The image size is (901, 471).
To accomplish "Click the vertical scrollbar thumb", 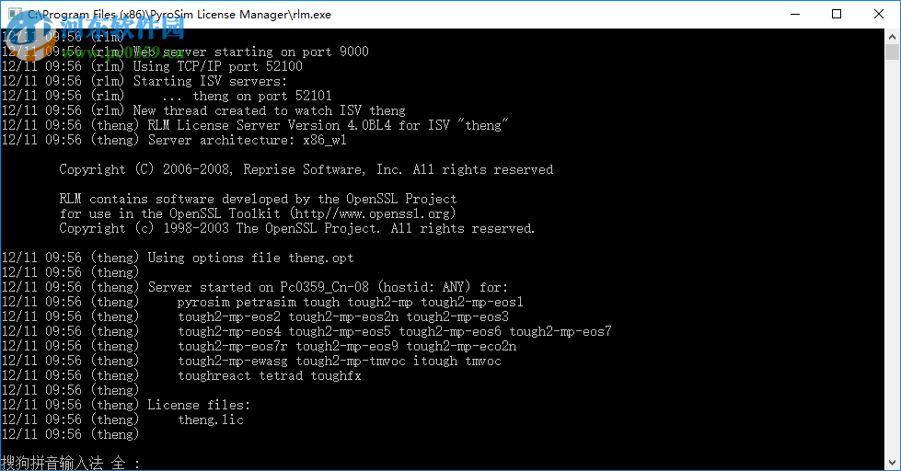I will pyautogui.click(x=893, y=53).
